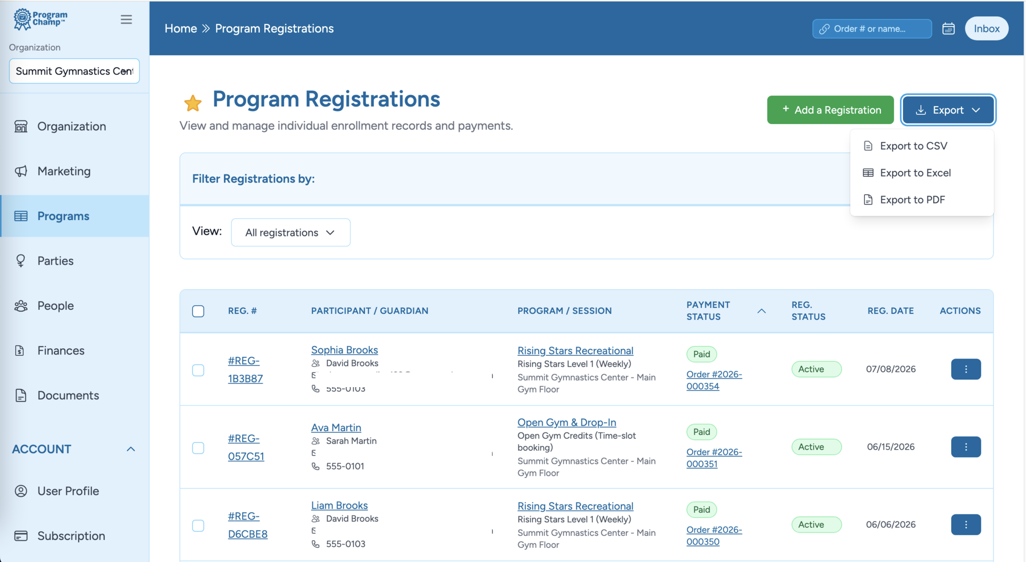Collapse the Export dropdown button

click(948, 110)
